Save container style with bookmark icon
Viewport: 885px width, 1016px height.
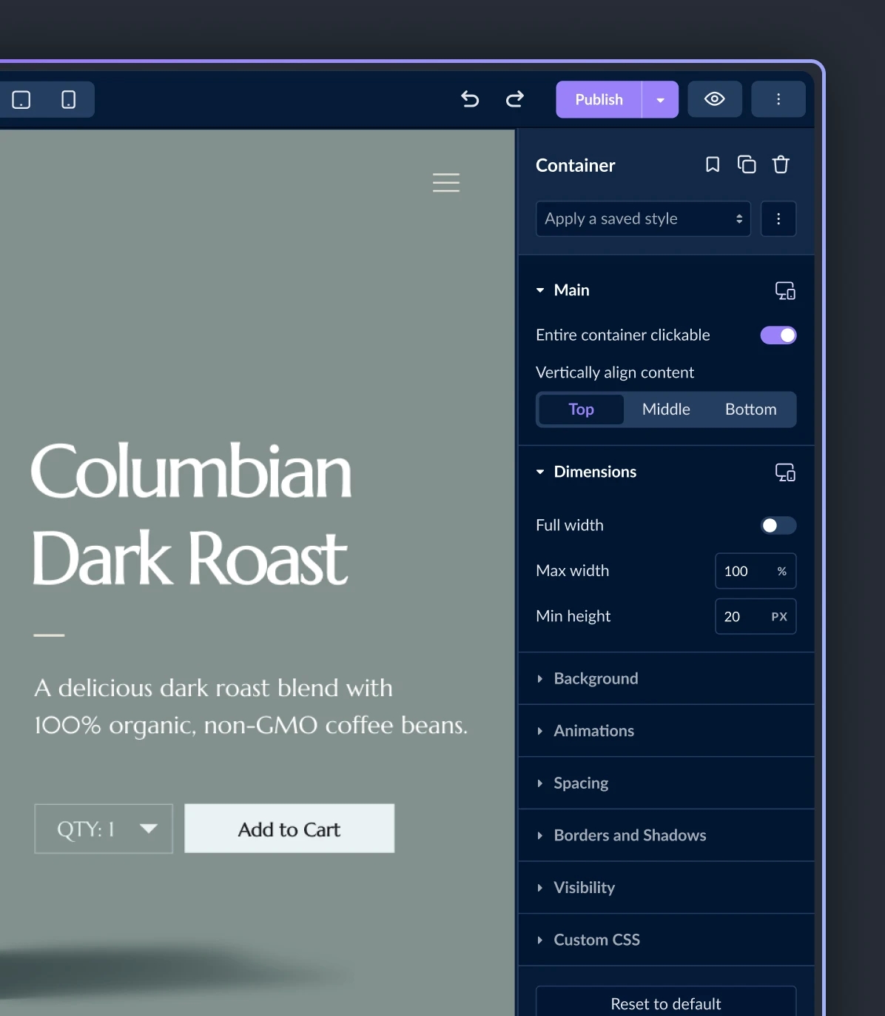click(x=712, y=164)
